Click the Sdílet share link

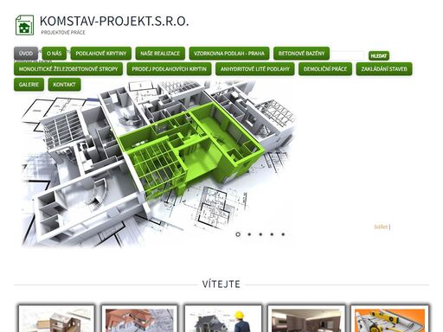(x=381, y=227)
